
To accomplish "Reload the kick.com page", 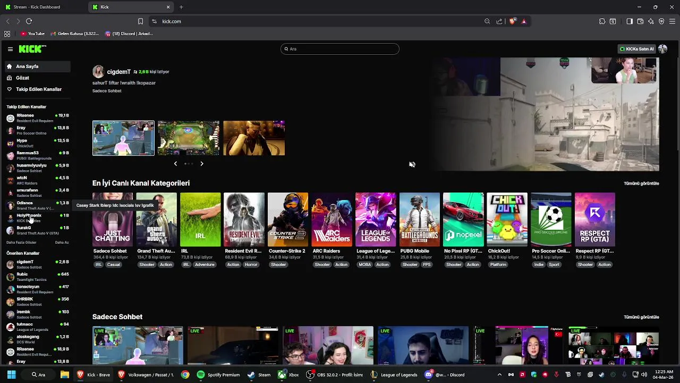I will tap(29, 21).
